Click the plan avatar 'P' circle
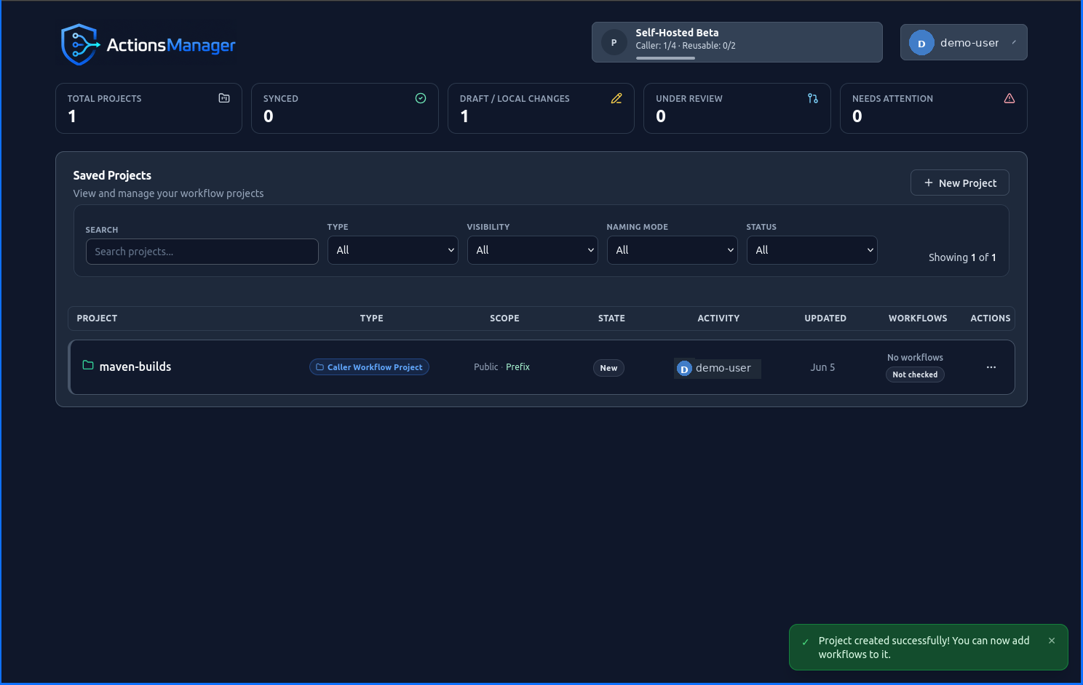Viewport: 1083px width, 685px height. 614,42
